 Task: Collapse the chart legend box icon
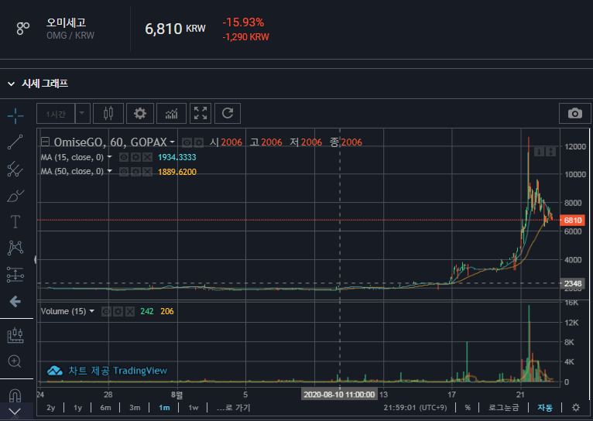(46, 142)
